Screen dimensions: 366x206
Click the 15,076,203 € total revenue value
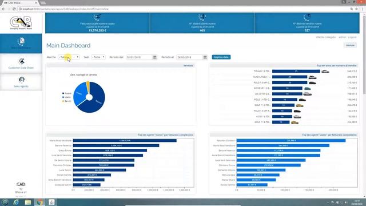click(x=97, y=30)
